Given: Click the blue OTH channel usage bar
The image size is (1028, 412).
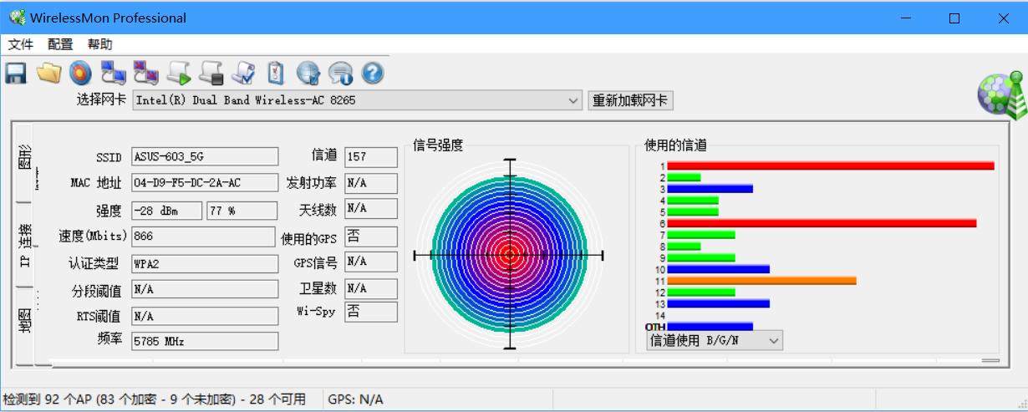Looking at the screenshot, I should 710,326.
